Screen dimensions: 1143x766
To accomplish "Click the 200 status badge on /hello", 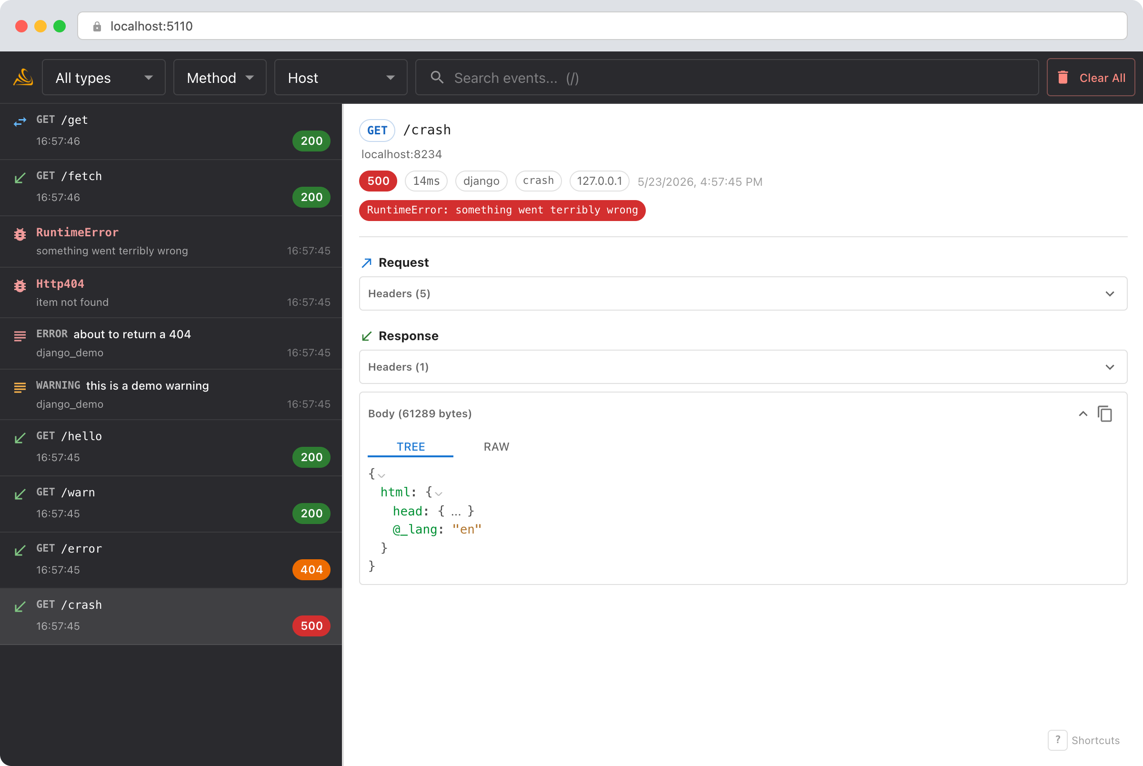I will tap(311, 457).
